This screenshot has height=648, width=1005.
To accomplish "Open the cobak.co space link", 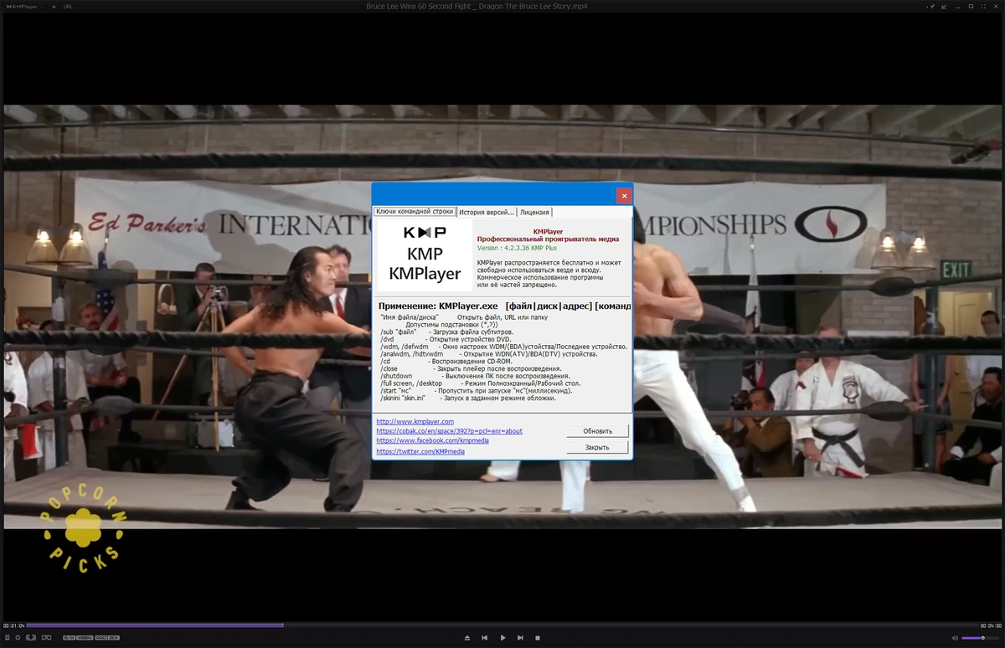I will pos(449,431).
